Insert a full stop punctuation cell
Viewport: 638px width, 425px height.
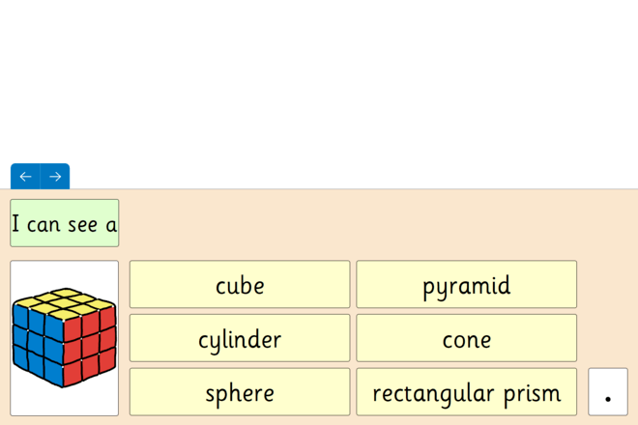tap(608, 392)
